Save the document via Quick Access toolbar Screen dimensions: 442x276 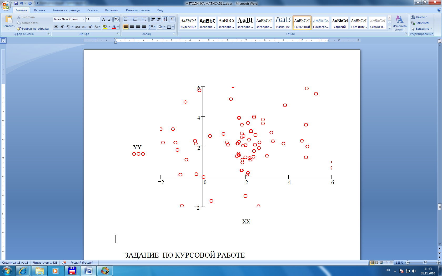point(16,3)
